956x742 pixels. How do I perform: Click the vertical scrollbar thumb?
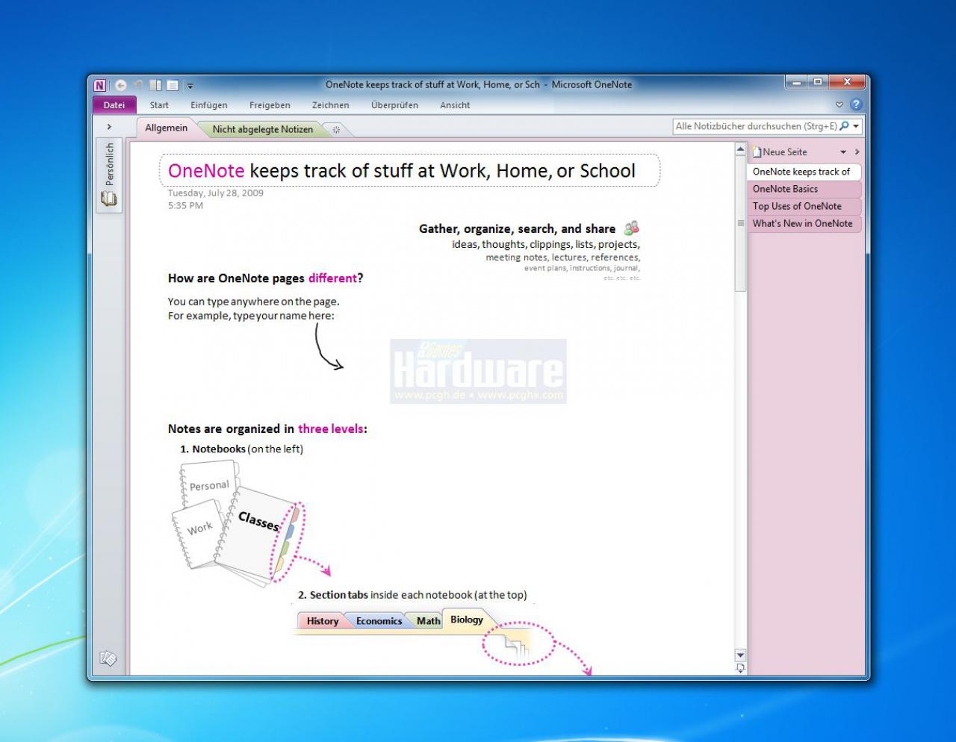coord(740,223)
